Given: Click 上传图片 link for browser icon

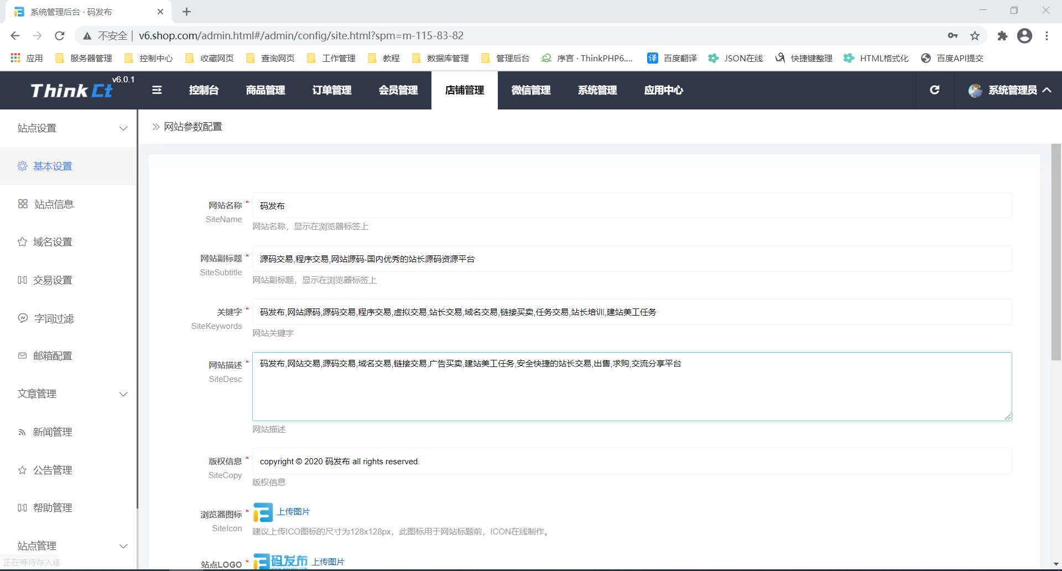Looking at the screenshot, I should (x=293, y=512).
